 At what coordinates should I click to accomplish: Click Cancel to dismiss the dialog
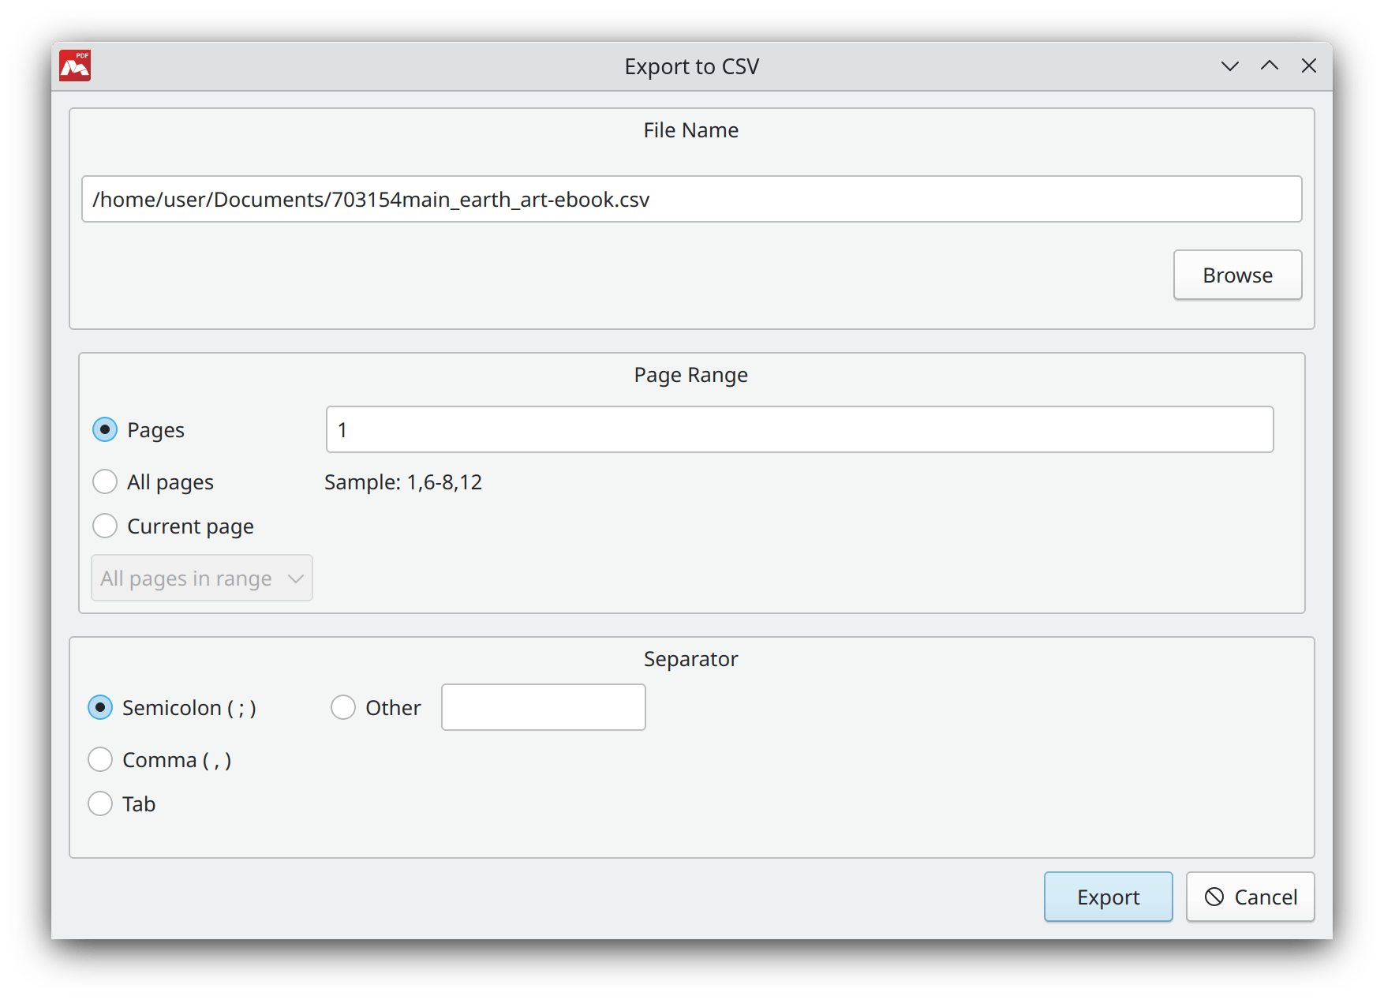tap(1250, 897)
